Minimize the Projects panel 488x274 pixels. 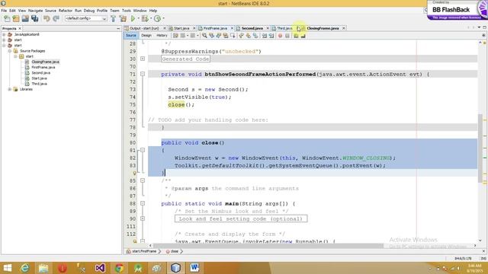(118, 29)
